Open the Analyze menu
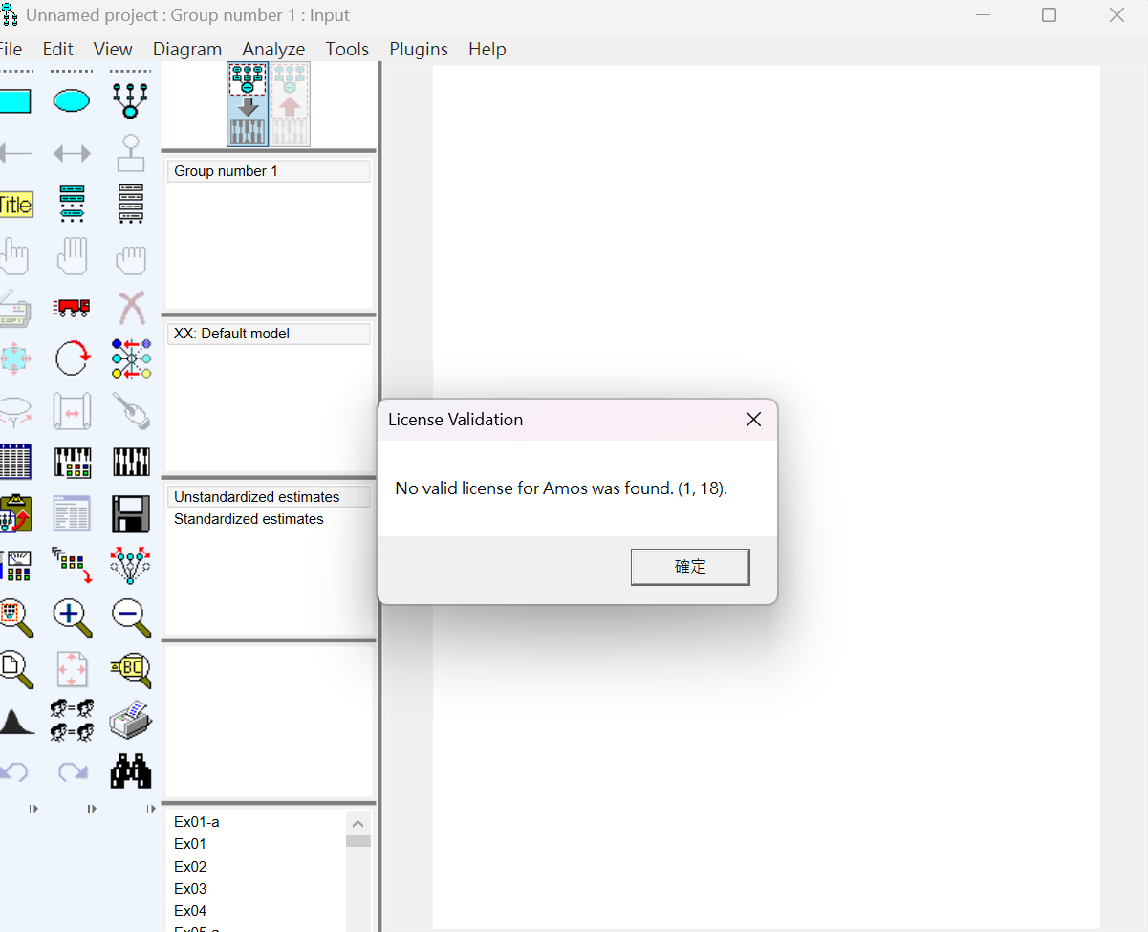This screenshot has height=932, width=1148. pos(273,50)
